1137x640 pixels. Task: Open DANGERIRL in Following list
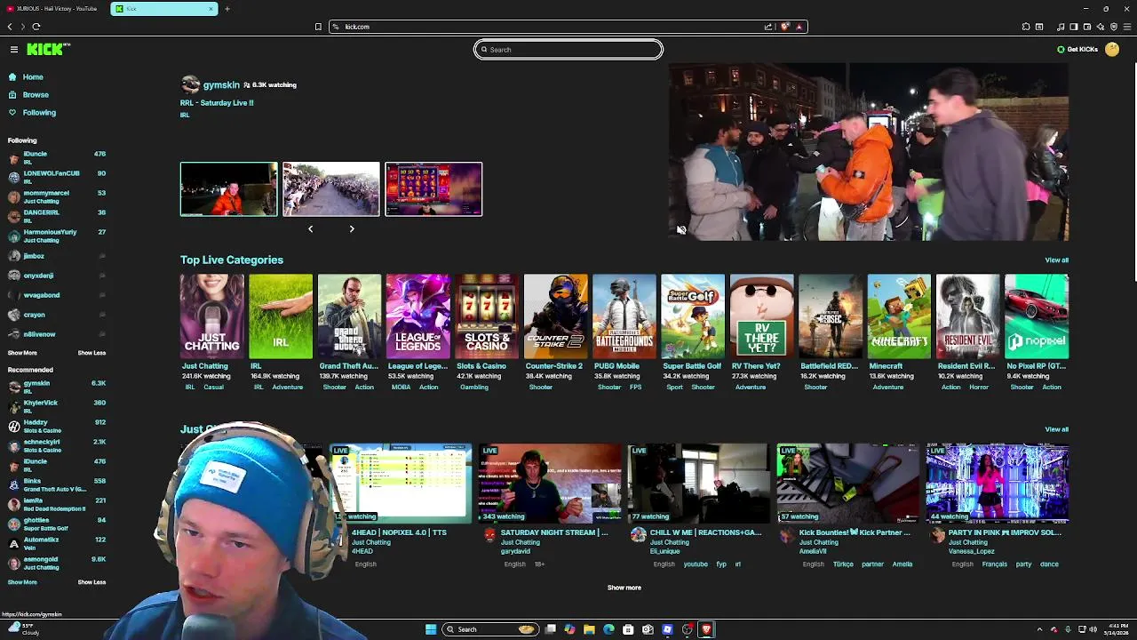coord(56,216)
